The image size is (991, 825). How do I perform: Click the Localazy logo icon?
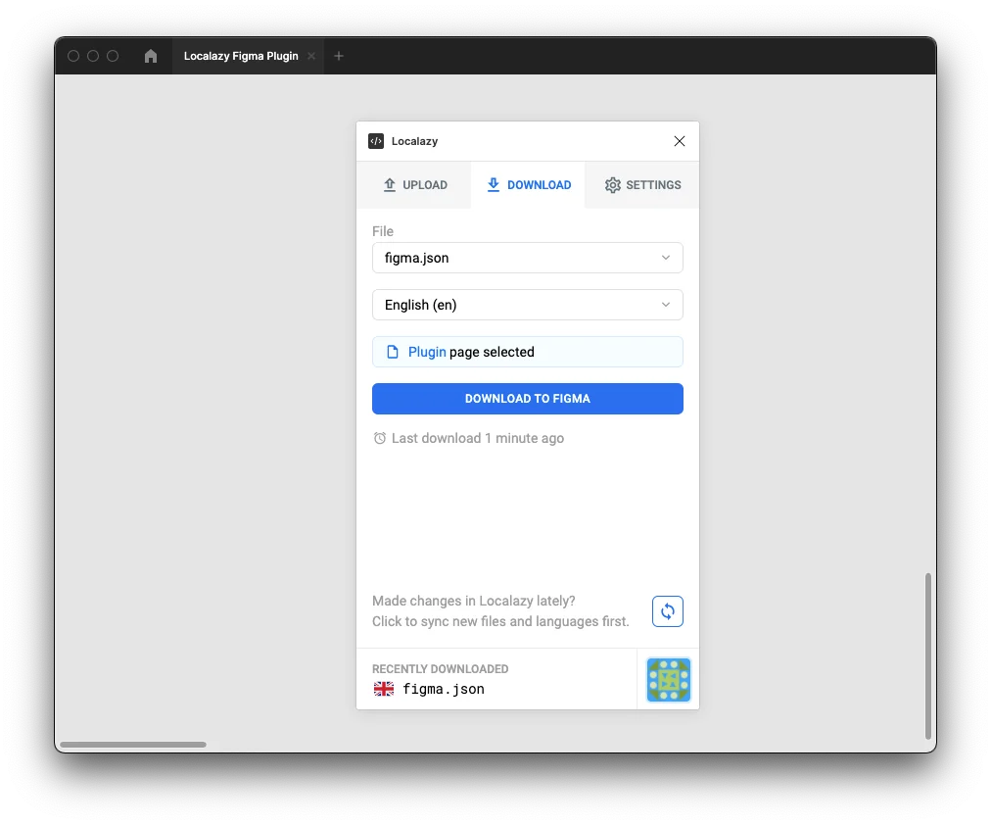coord(376,141)
